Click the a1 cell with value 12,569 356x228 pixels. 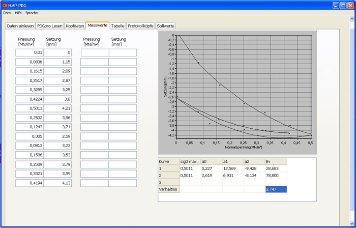[232, 168]
